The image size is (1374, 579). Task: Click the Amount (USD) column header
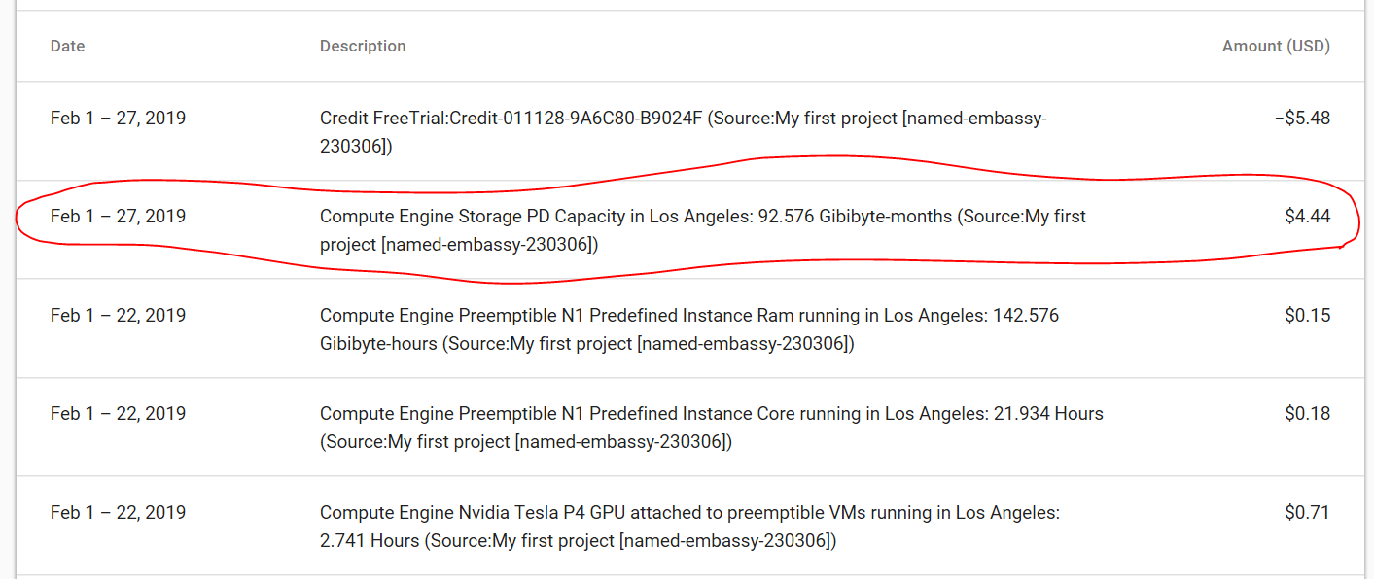[x=1276, y=46]
